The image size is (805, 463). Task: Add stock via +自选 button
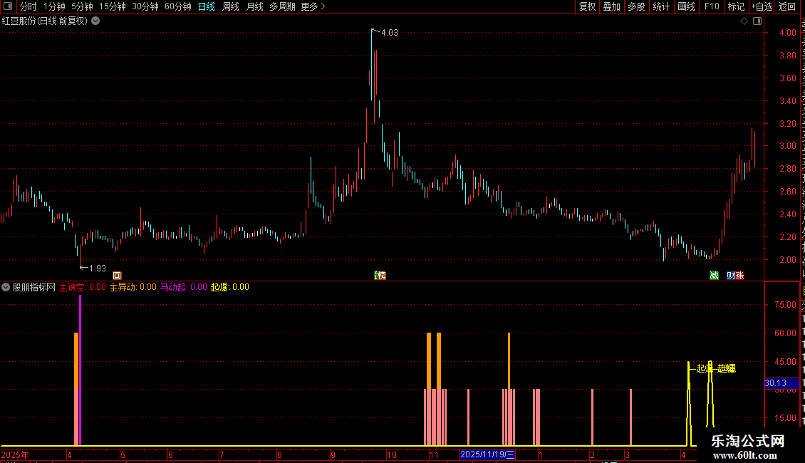[762, 6]
